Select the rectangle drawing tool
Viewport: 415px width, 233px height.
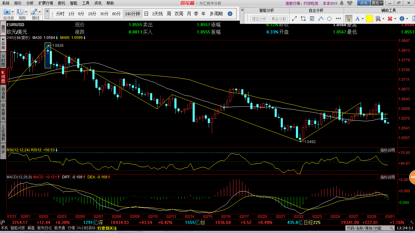303,19
